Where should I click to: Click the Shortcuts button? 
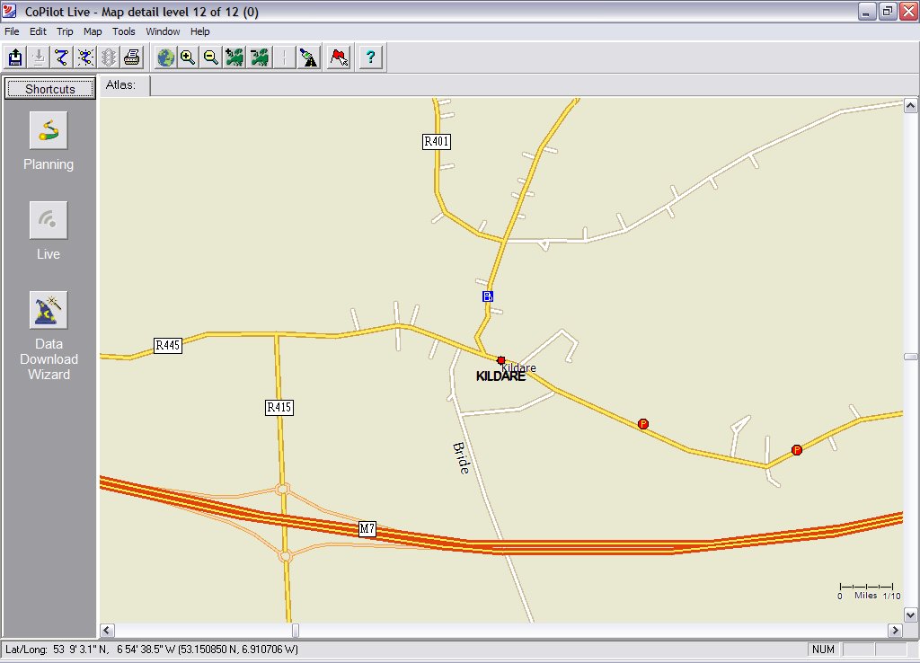[50, 89]
